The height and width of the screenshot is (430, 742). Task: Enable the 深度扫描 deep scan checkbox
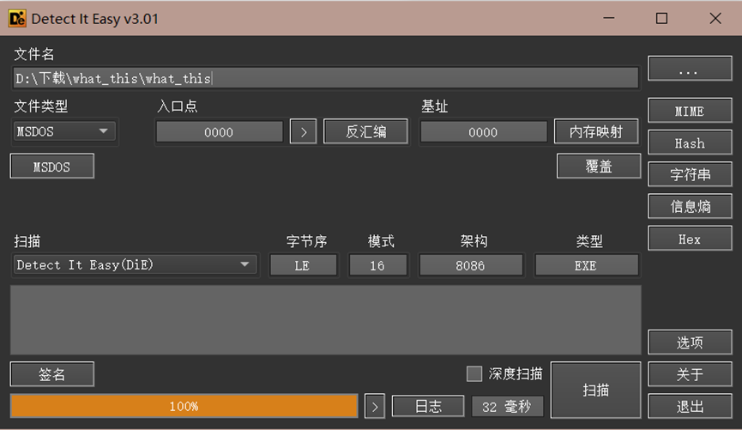click(474, 373)
